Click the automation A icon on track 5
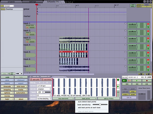This screenshot has width=153, height=114. tap(125, 52)
